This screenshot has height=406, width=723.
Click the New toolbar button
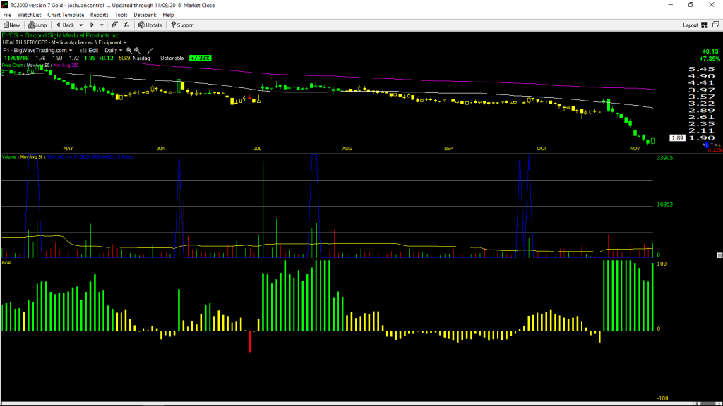click(x=12, y=25)
